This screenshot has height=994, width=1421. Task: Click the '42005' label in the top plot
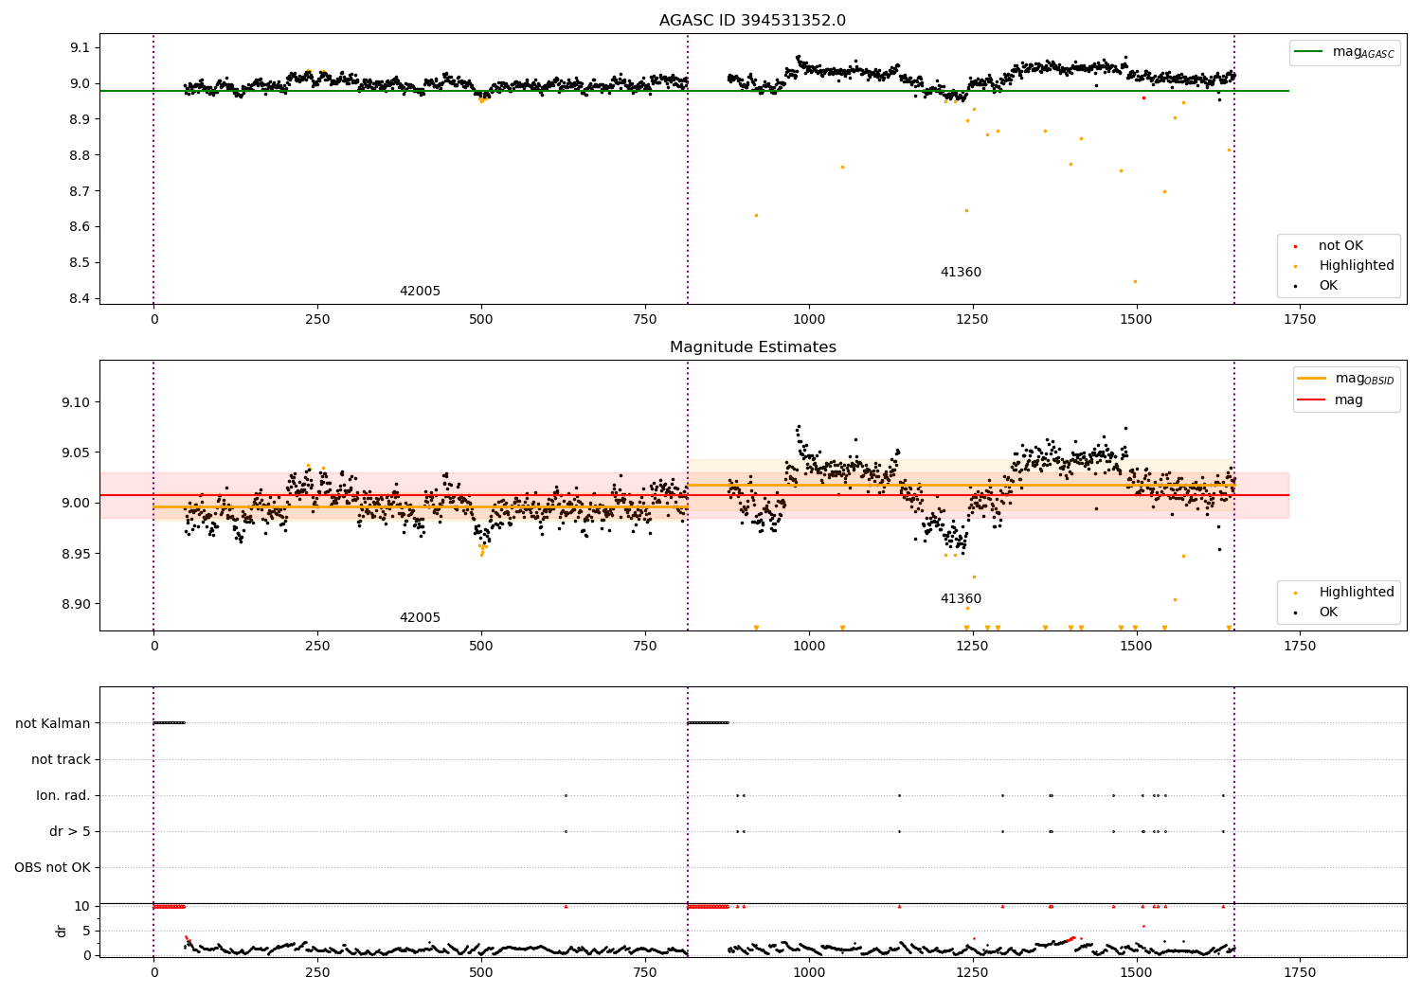point(420,292)
